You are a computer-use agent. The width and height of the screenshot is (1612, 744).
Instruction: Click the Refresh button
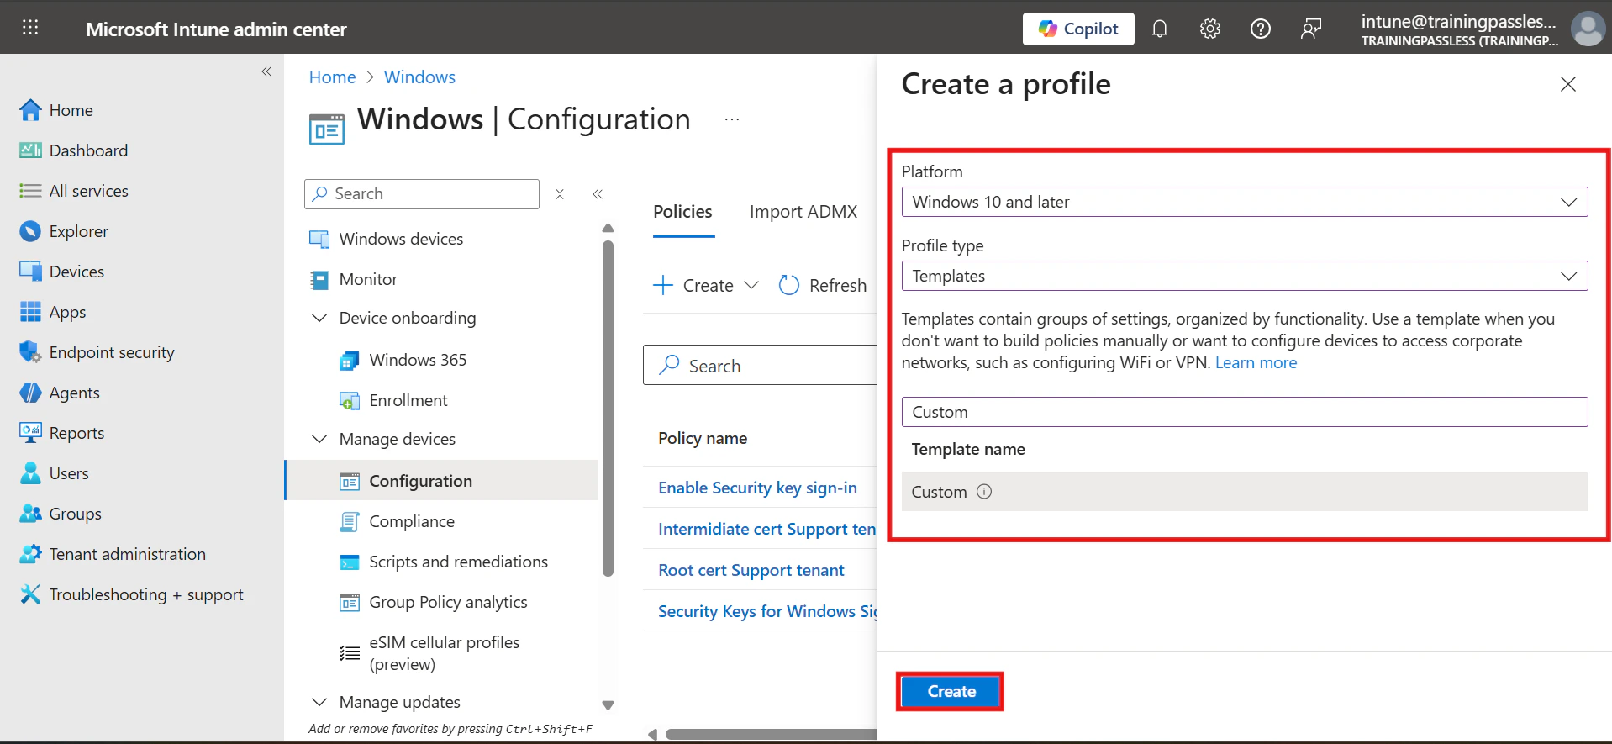[823, 286]
